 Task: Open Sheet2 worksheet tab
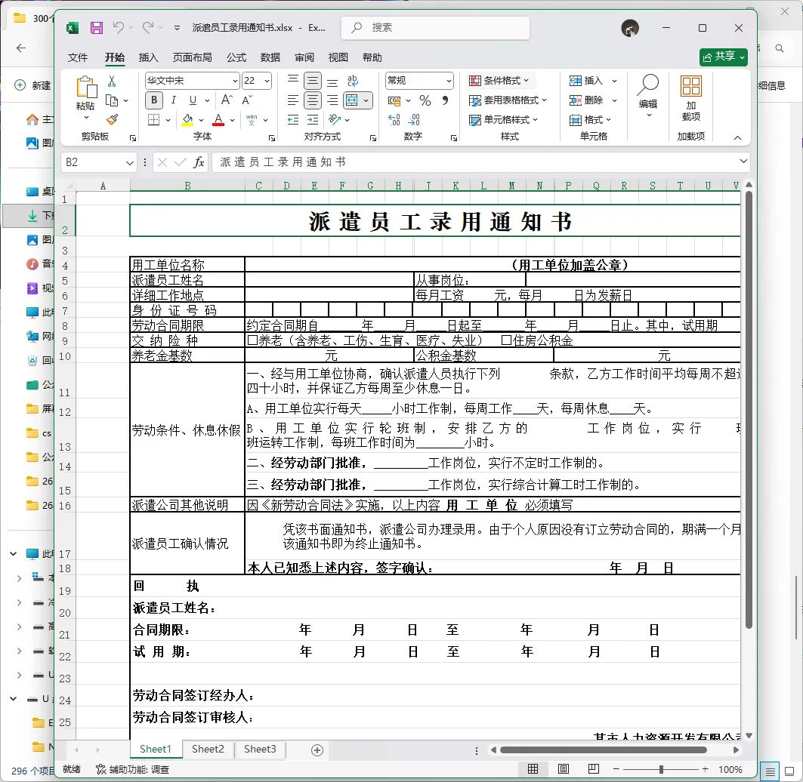pyautogui.click(x=208, y=750)
